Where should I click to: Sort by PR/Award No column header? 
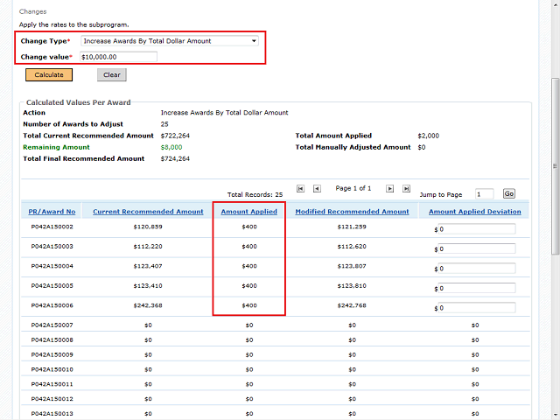pyautogui.click(x=53, y=212)
